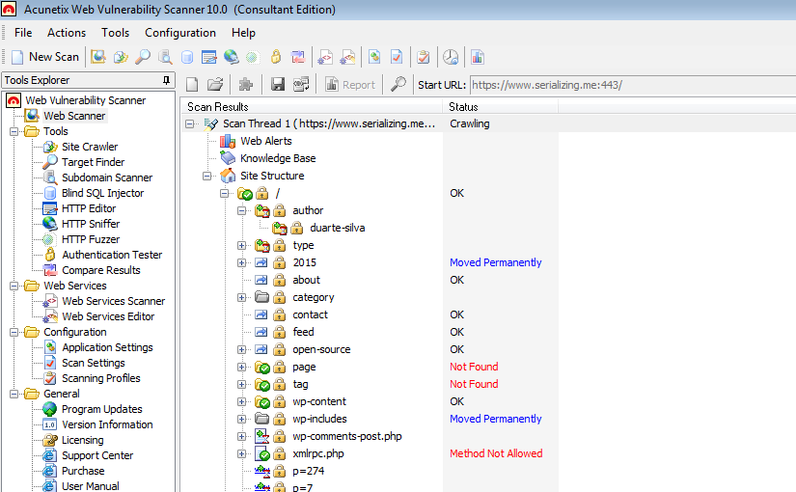Open Web Scanner toolbar icon
The image size is (796, 492).
click(98, 57)
